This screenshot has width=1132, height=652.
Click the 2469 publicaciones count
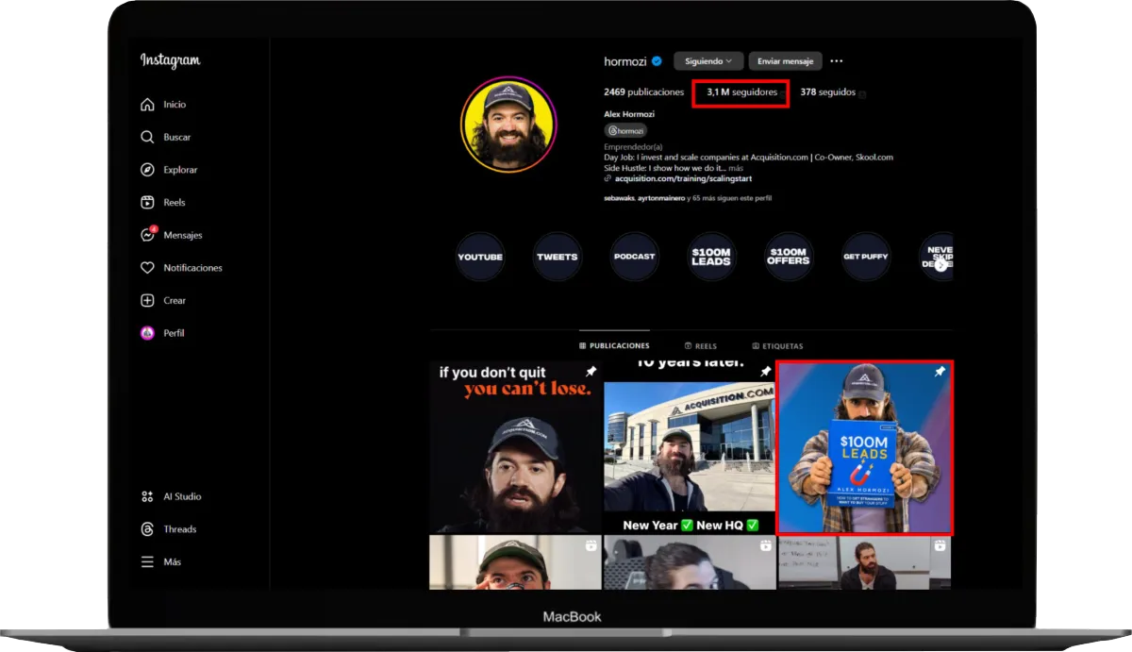point(643,92)
